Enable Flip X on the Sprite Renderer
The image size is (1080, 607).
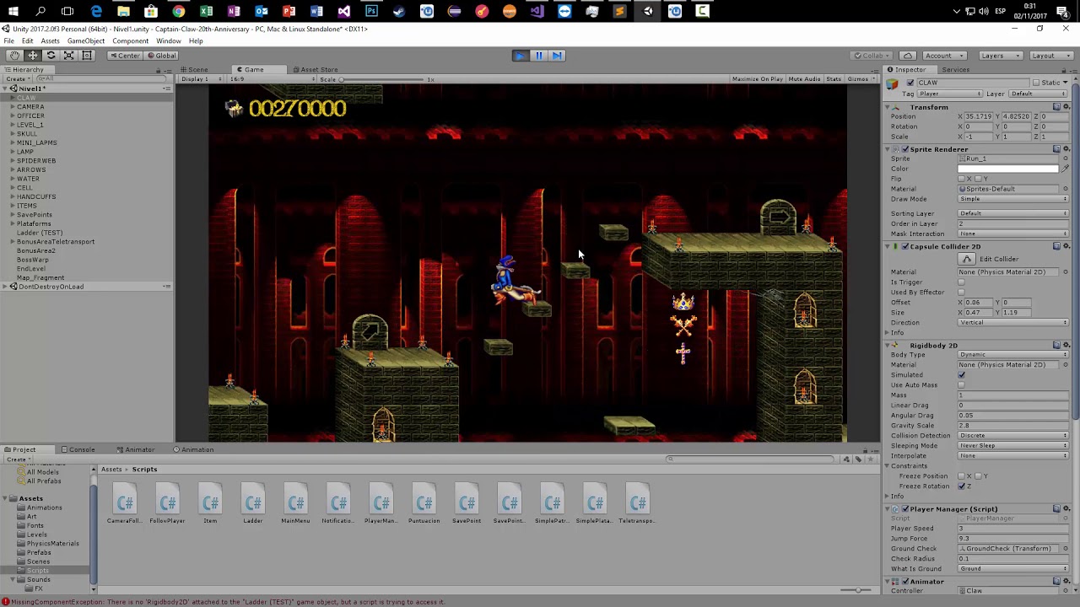pyautogui.click(x=962, y=179)
